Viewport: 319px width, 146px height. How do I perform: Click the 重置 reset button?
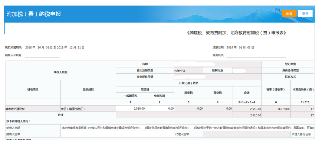tap(305, 14)
